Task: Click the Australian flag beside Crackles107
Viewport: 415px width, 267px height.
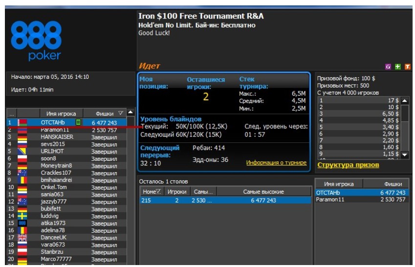Action: tap(22, 173)
